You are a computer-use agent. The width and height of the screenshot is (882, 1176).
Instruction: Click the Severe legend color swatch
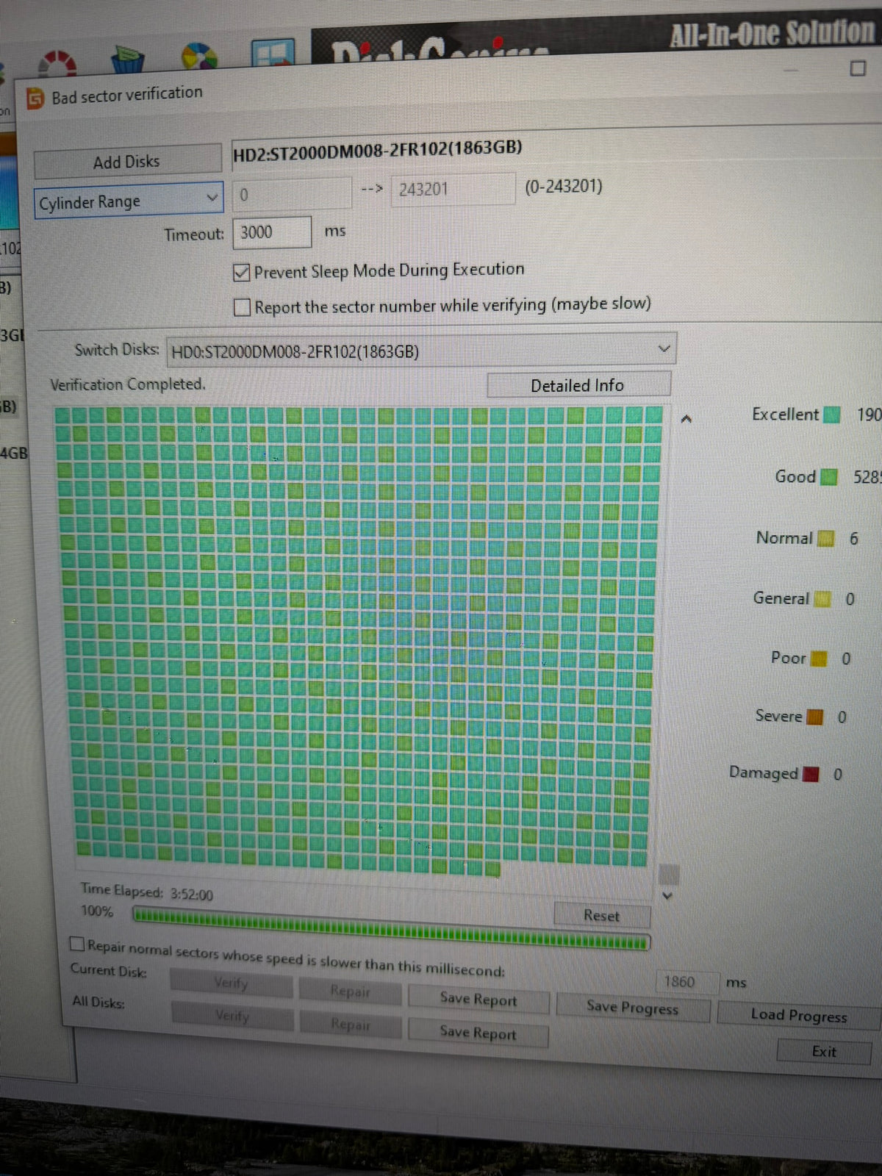point(814,717)
